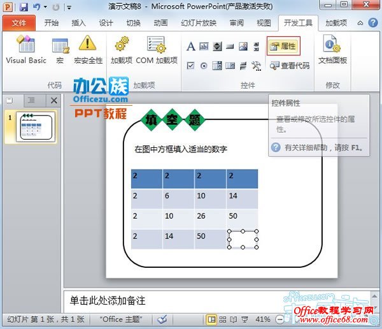Click the notes area 单击此处添加备注

(x=108, y=301)
